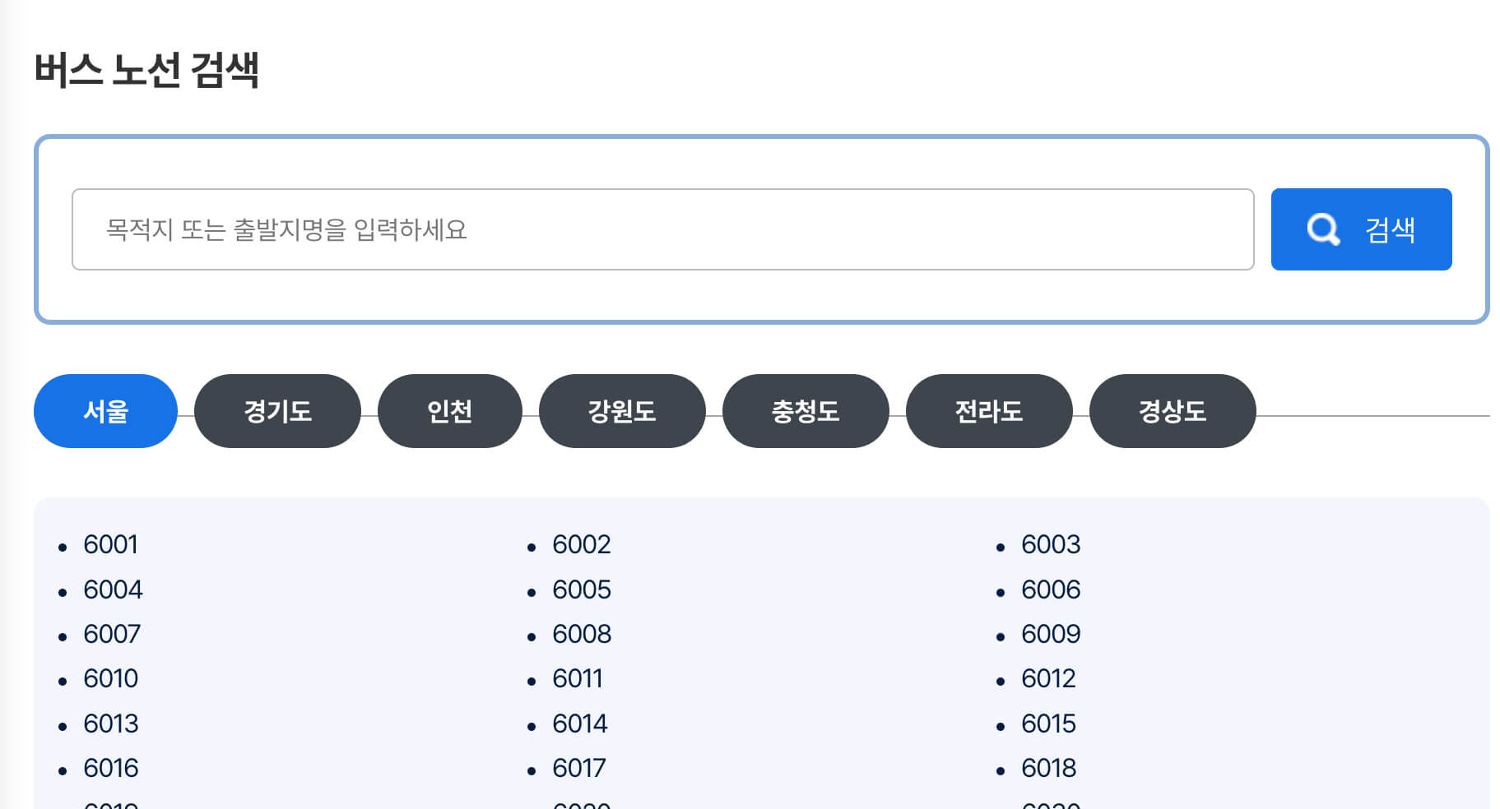Open route 6012 details
The width and height of the screenshot is (1500, 809).
(1048, 679)
